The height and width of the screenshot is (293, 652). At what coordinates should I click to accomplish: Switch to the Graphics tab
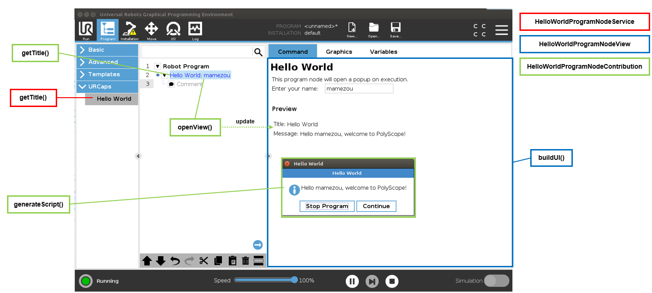(339, 52)
